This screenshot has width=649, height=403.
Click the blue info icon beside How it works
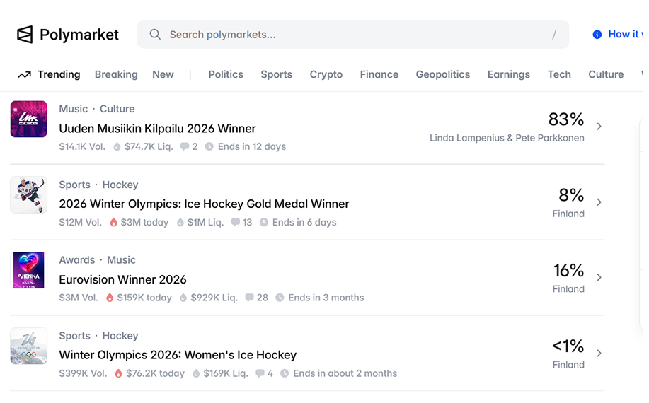tap(597, 35)
